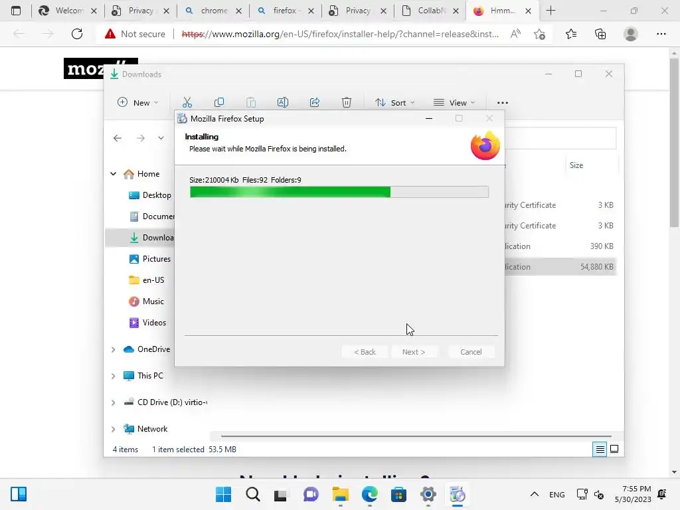This screenshot has width=680, height=510.
Task: Select Desktop in the navigation pane
Action: [150, 195]
